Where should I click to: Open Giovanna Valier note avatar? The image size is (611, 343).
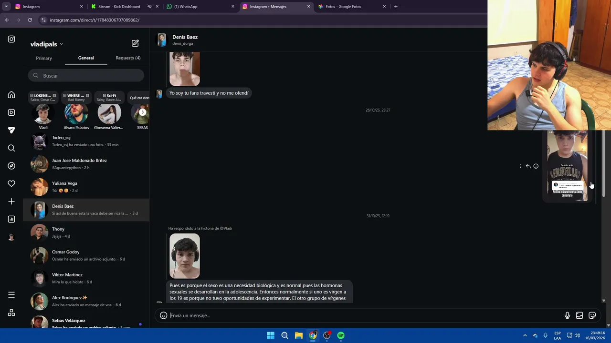[109, 114]
